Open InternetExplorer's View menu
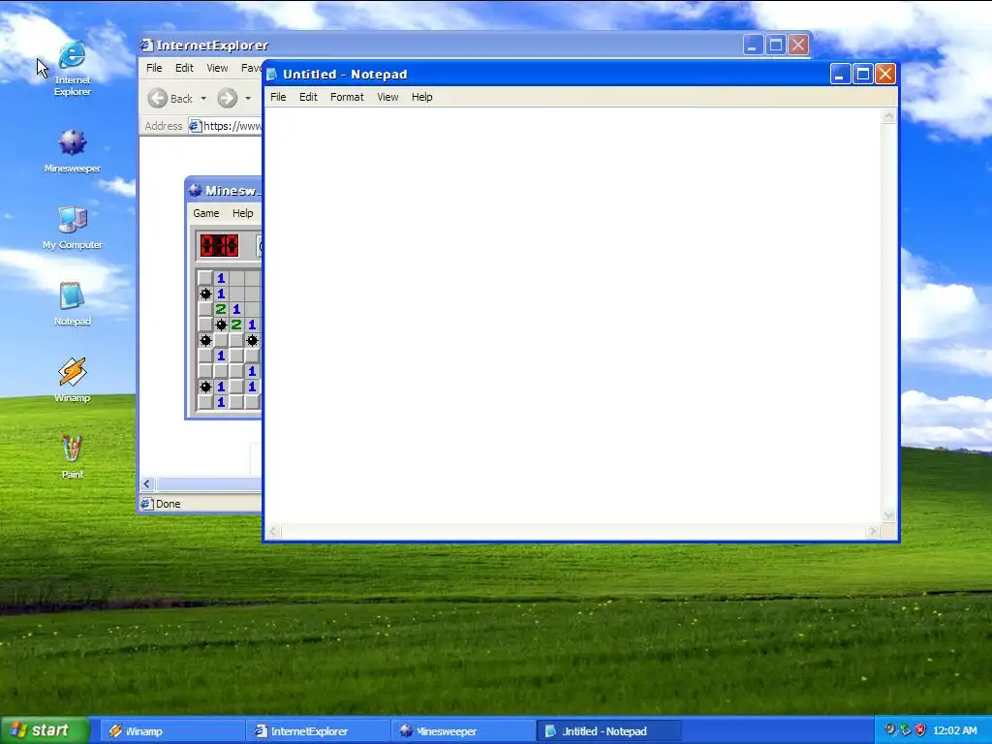The width and height of the screenshot is (992, 744). tap(217, 68)
